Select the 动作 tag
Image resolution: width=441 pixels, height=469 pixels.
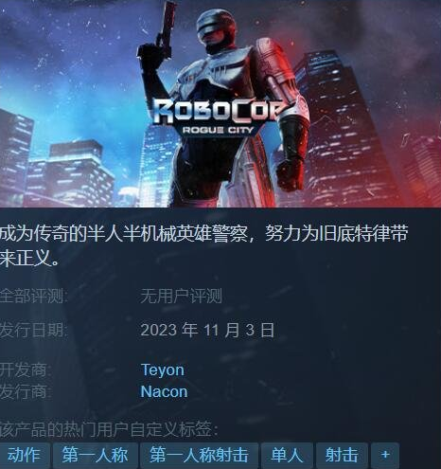24,455
